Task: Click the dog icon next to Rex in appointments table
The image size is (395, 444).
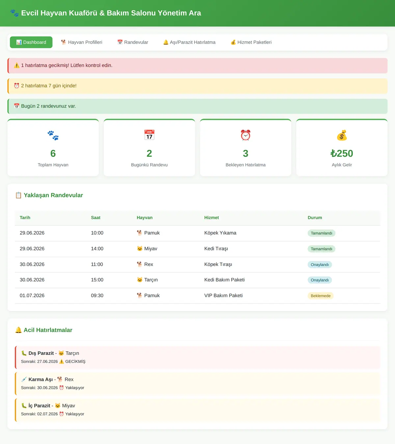Action: 140,264
